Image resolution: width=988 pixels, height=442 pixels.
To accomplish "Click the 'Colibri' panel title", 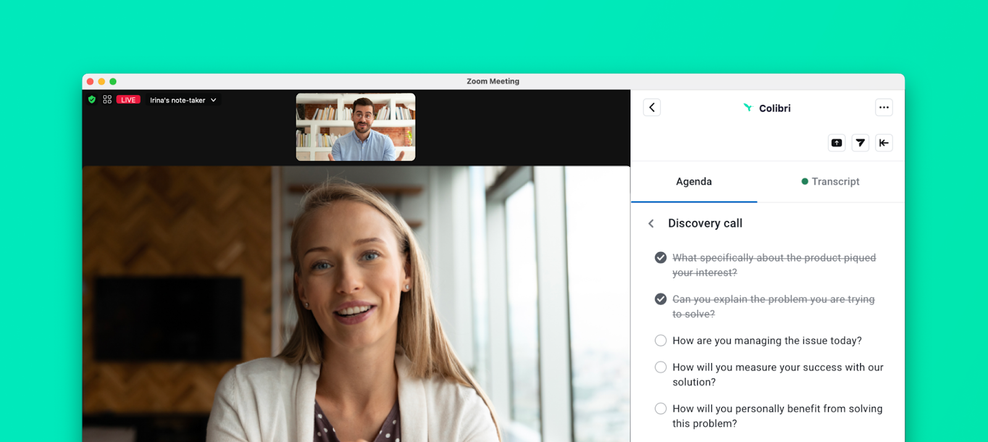I will 774,108.
